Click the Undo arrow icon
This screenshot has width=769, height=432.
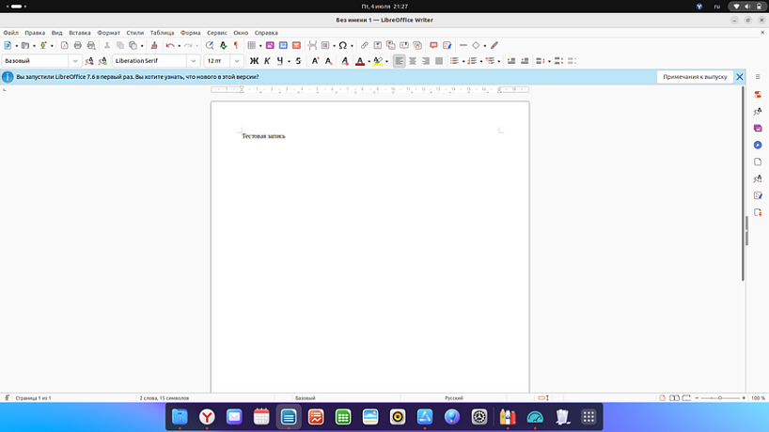(169, 45)
